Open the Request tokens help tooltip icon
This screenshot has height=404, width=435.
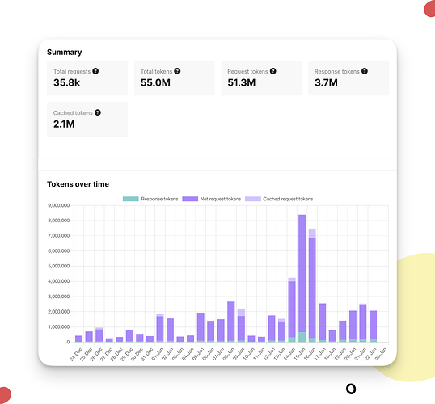tap(273, 71)
